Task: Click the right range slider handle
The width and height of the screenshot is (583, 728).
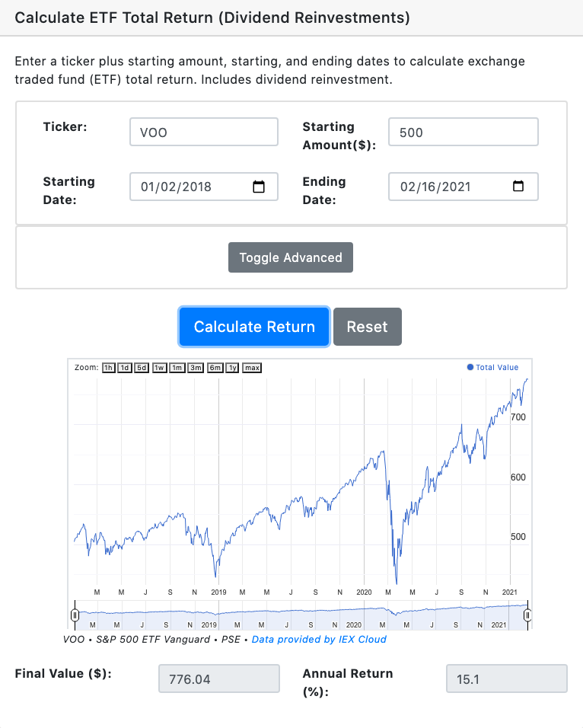Action: pos(527,615)
